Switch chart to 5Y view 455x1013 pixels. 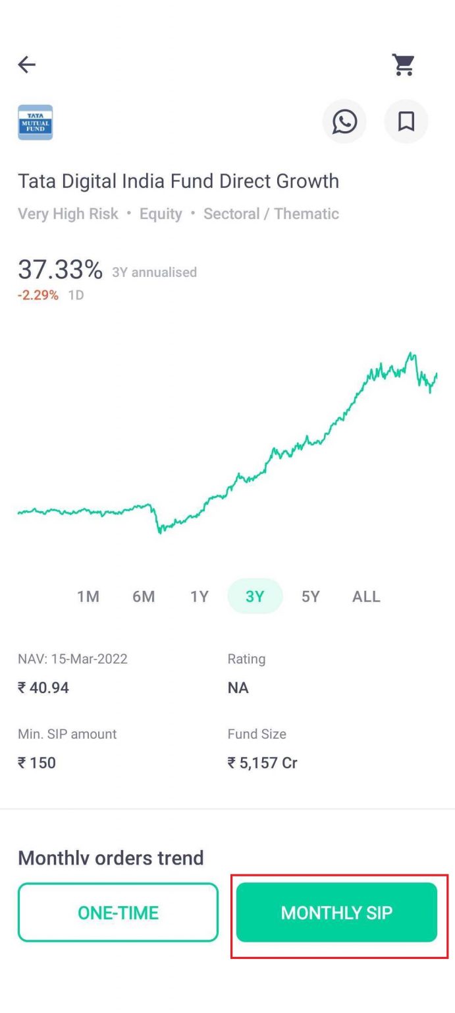pyautogui.click(x=310, y=596)
